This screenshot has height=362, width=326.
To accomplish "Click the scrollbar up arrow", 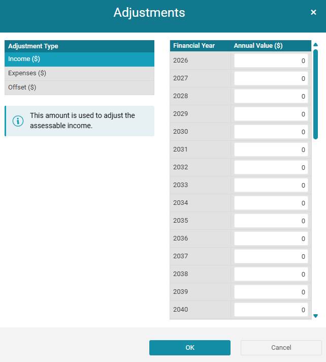I will click(315, 45).
